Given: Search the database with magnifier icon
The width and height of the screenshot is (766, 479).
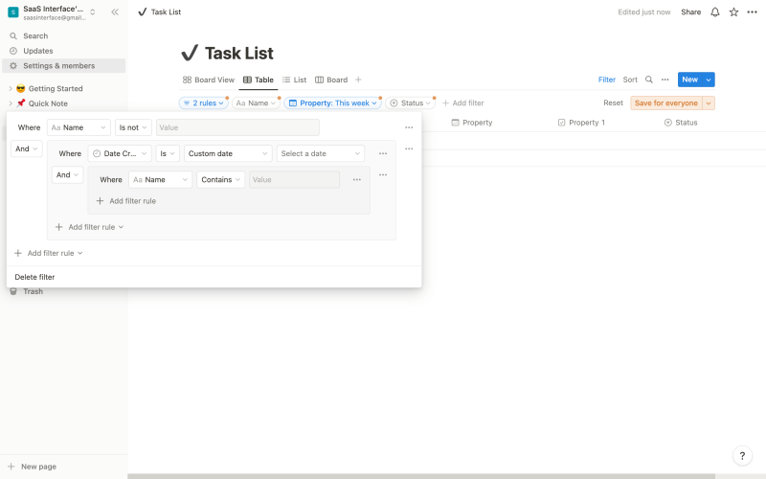Looking at the screenshot, I should point(649,80).
